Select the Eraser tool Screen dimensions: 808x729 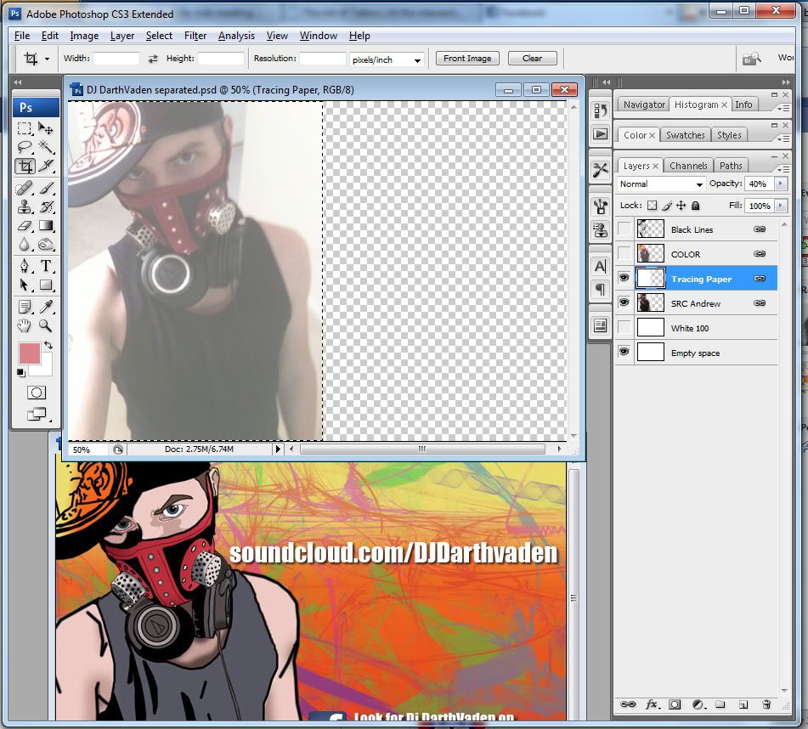[x=25, y=226]
